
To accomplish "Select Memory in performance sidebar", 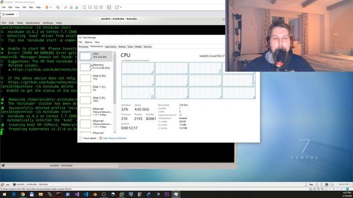I will pyautogui.click(x=95, y=67).
